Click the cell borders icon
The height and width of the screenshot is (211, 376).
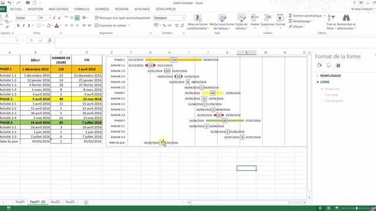click(39, 25)
